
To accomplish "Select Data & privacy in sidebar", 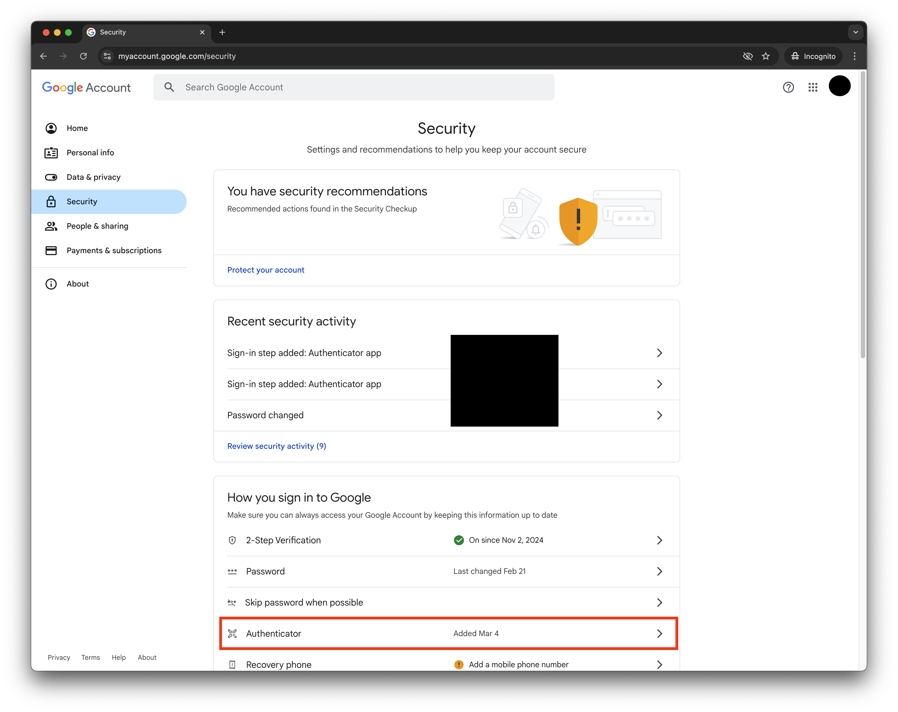I will [93, 177].
